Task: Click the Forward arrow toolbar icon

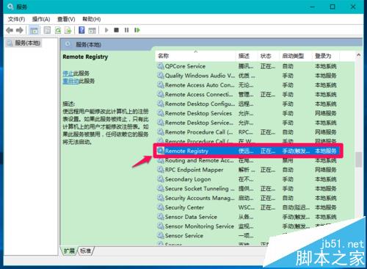Action: pos(20,30)
